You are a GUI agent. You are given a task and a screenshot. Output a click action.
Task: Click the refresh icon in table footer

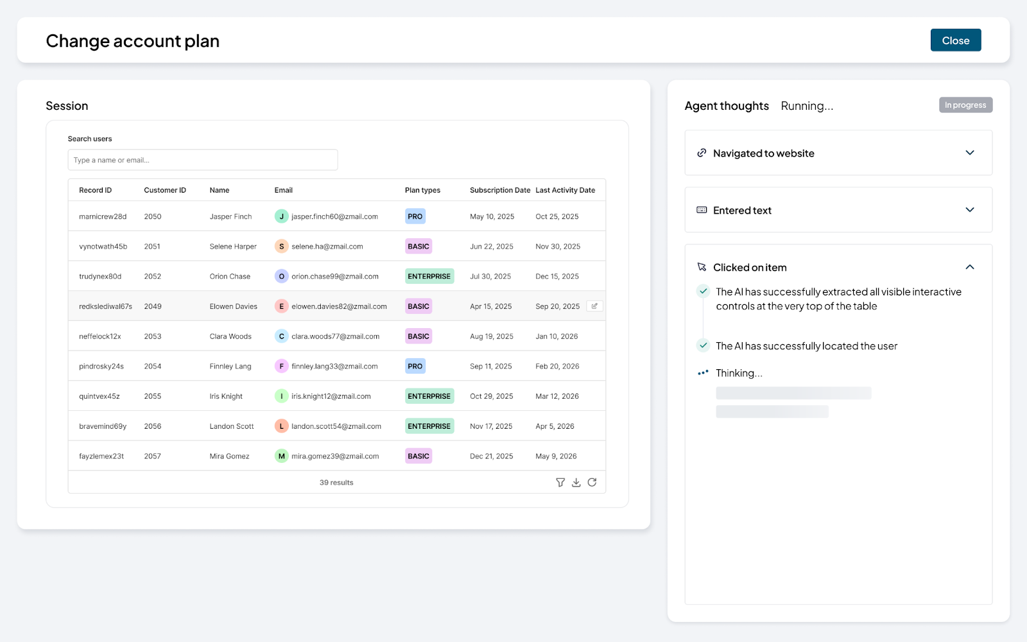click(592, 482)
